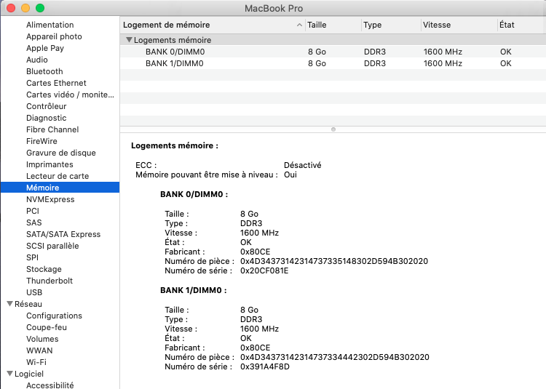Select USB in the sidebar
The height and width of the screenshot is (389, 546).
34,293
